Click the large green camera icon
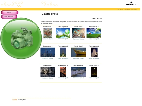 tap(21, 38)
